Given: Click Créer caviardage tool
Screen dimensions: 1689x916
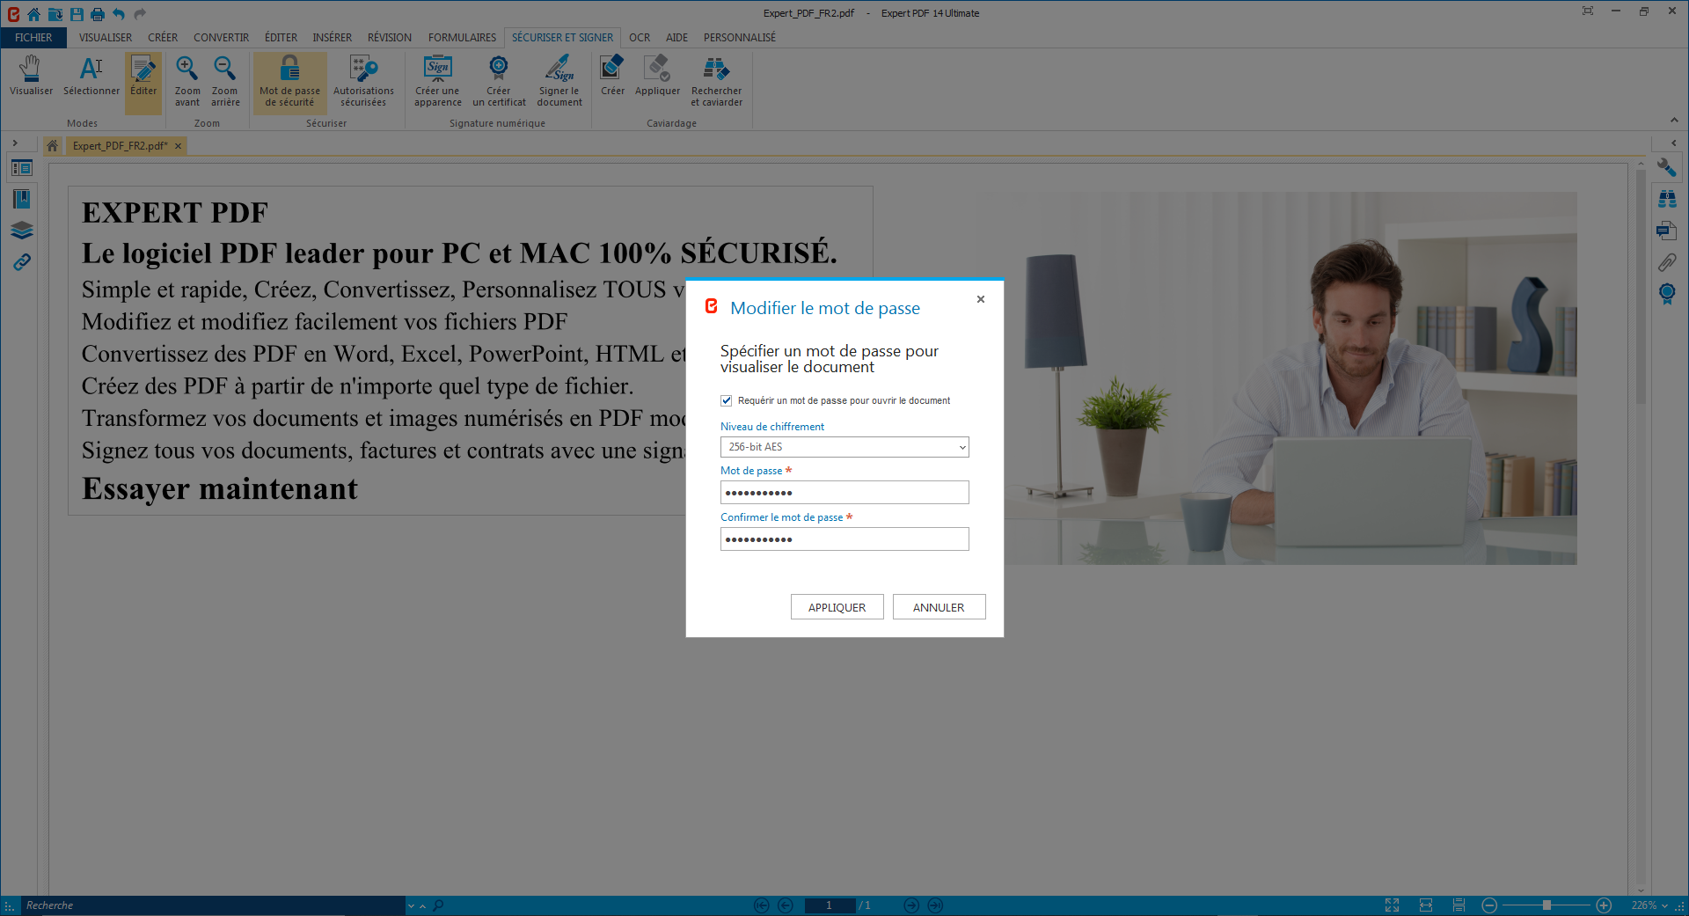Looking at the screenshot, I should 612,76.
